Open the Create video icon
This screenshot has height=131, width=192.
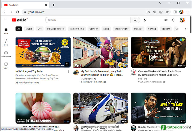(x=166, y=20)
